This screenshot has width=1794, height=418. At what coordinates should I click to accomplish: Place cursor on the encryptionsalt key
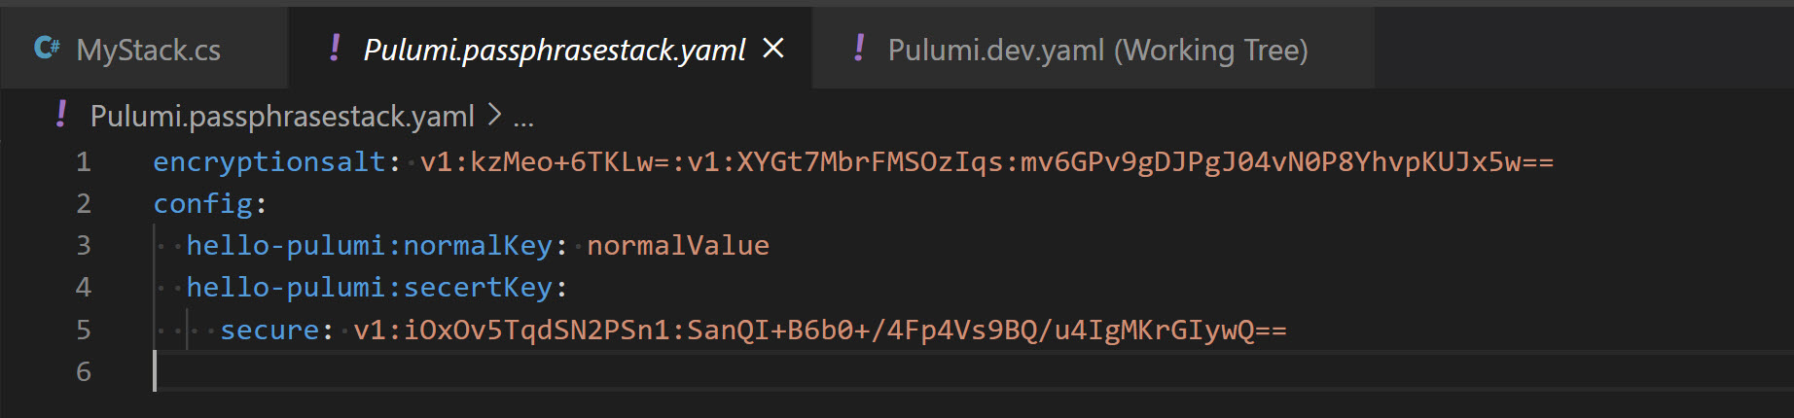coord(269,161)
